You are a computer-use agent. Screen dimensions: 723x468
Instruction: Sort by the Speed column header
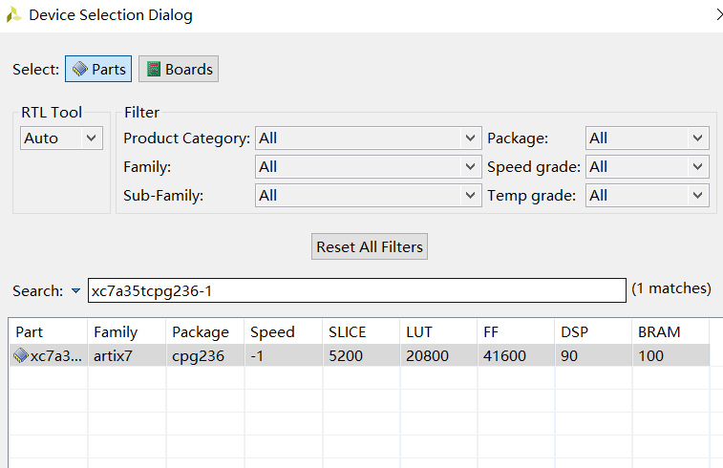pyautogui.click(x=283, y=332)
